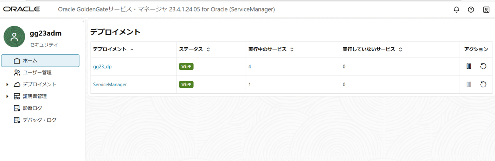Viewport: 495px width, 161px height.
Task: Sort by デプロイメント column arrow
Action: tap(132, 49)
